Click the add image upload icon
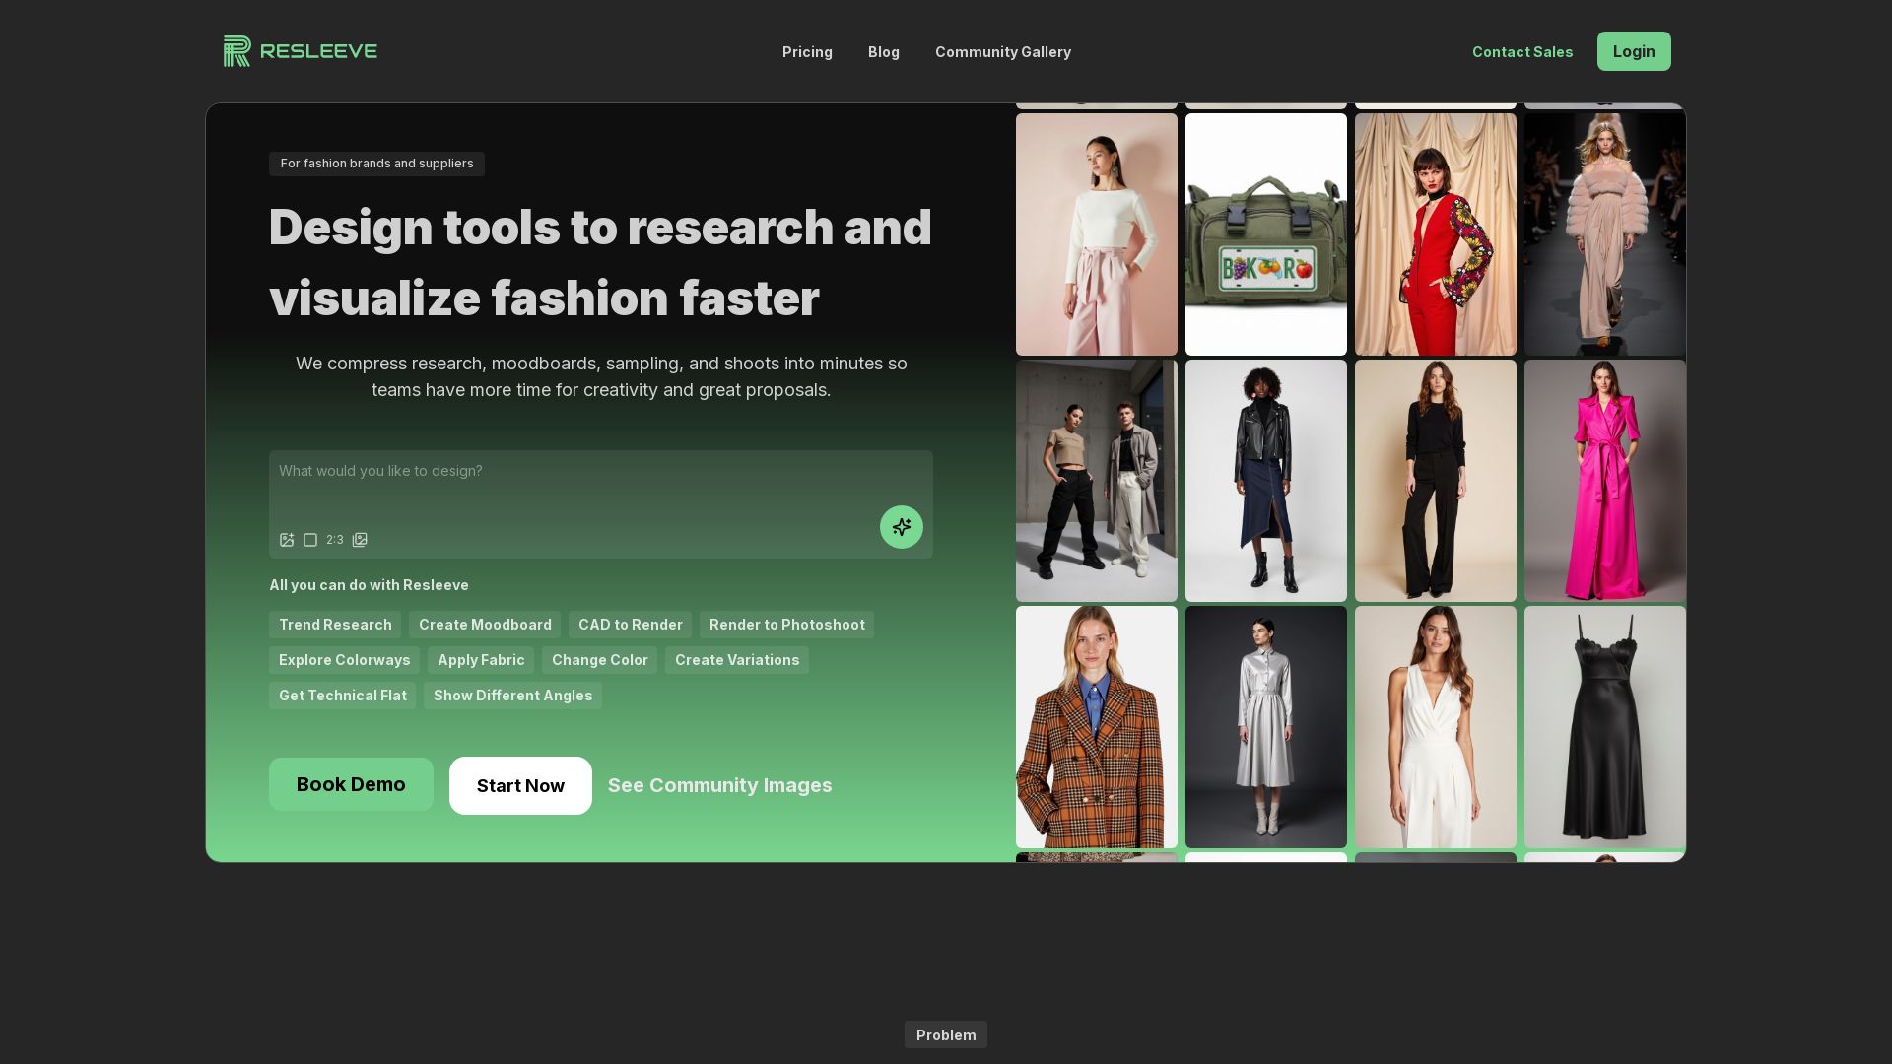The image size is (1892, 1064). click(287, 540)
